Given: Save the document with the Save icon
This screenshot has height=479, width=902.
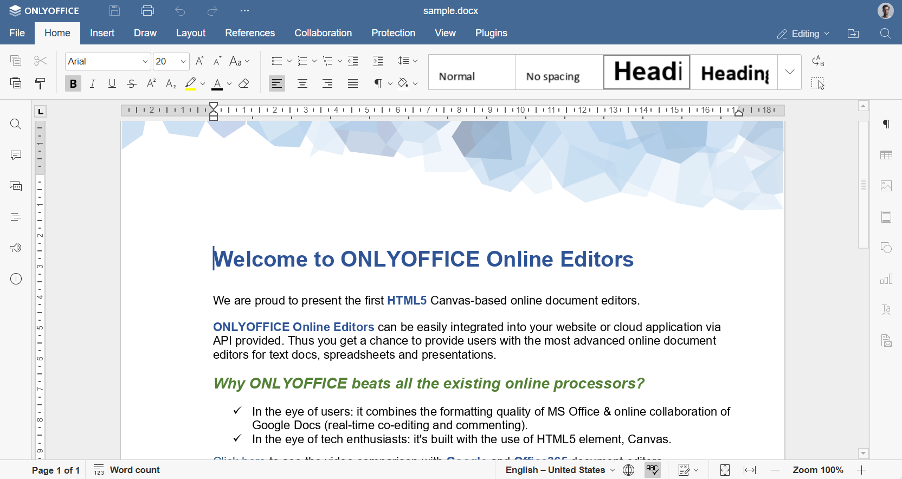Looking at the screenshot, I should (x=114, y=10).
